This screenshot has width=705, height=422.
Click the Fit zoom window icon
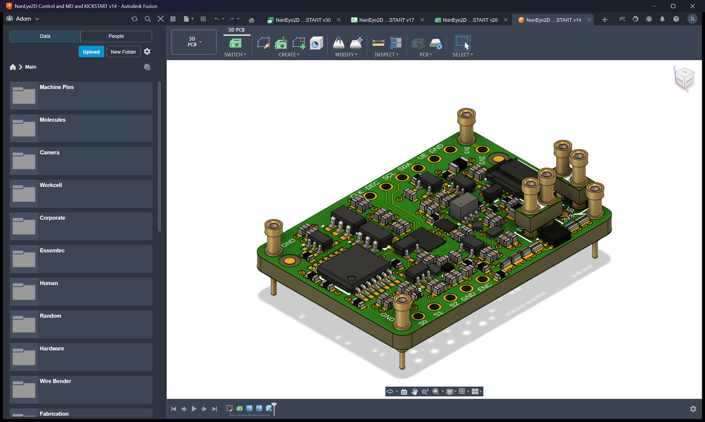[x=436, y=391]
